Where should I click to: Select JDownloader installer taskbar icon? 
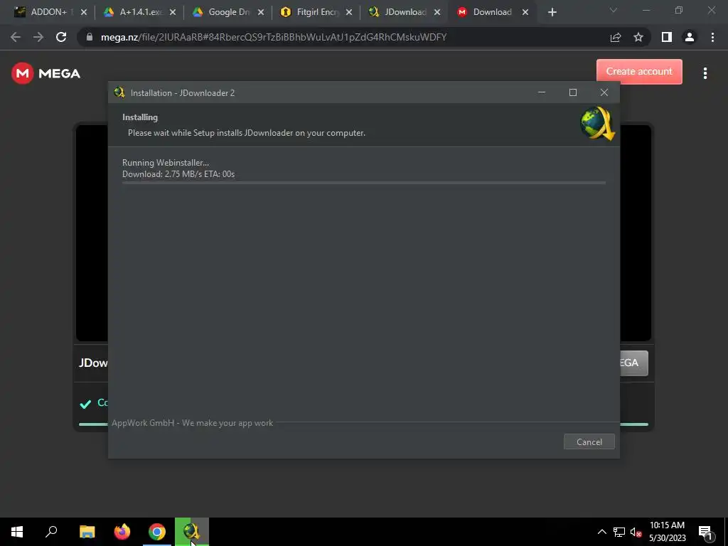(192, 532)
